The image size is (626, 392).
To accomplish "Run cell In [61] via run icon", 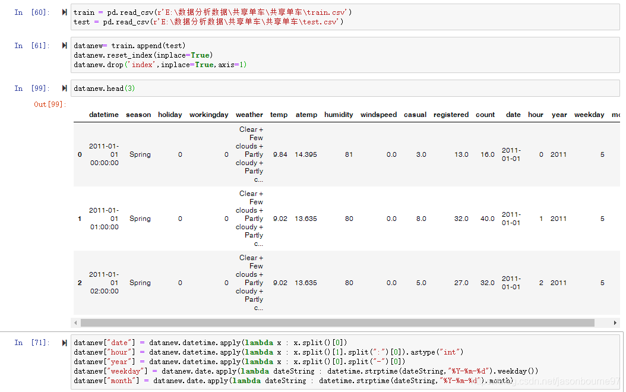I will (x=64, y=46).
